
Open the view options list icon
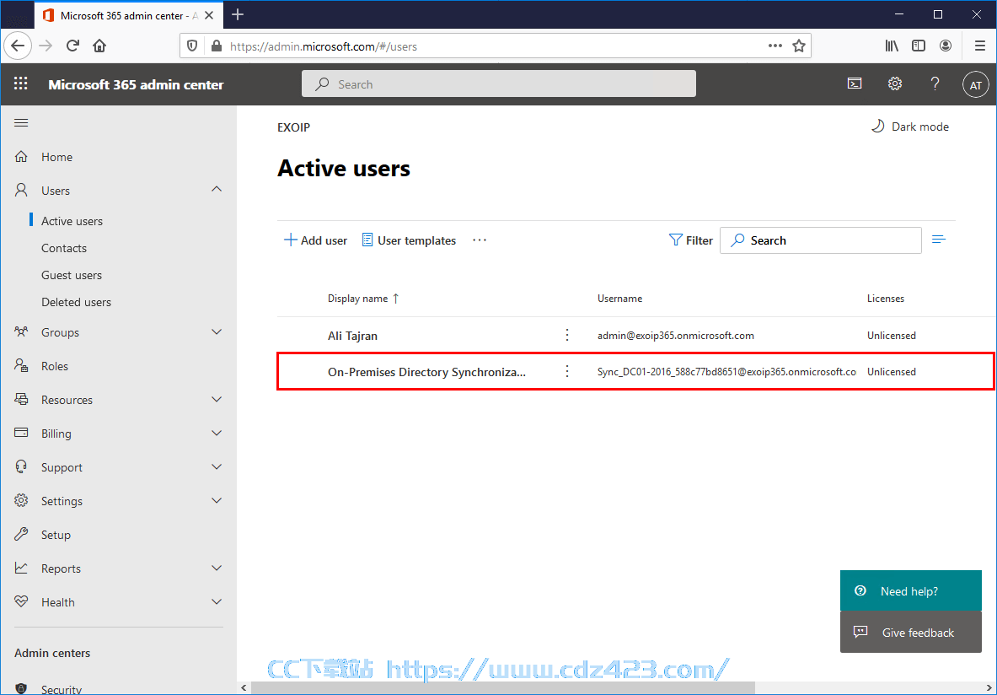(939, 240)
